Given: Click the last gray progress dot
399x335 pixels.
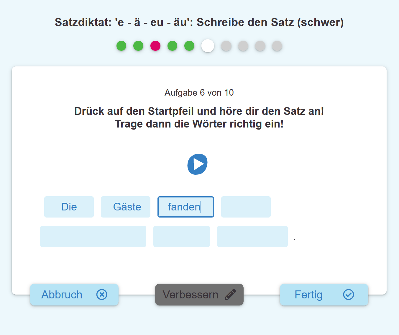Looking at the screenshot, I should [277, 46].
